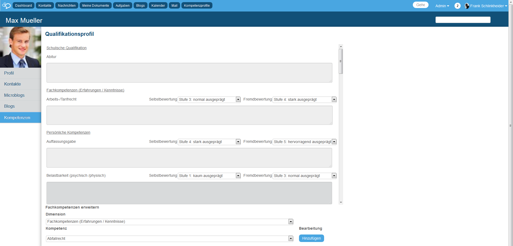Switch to the Profil sidebar tab

9,73
